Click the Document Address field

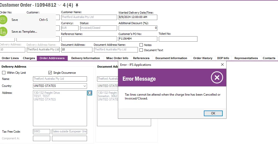[77, 50]
